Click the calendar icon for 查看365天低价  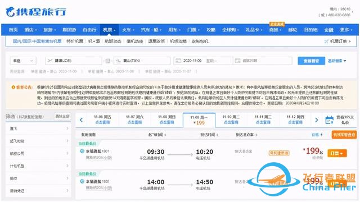[329, 120]
